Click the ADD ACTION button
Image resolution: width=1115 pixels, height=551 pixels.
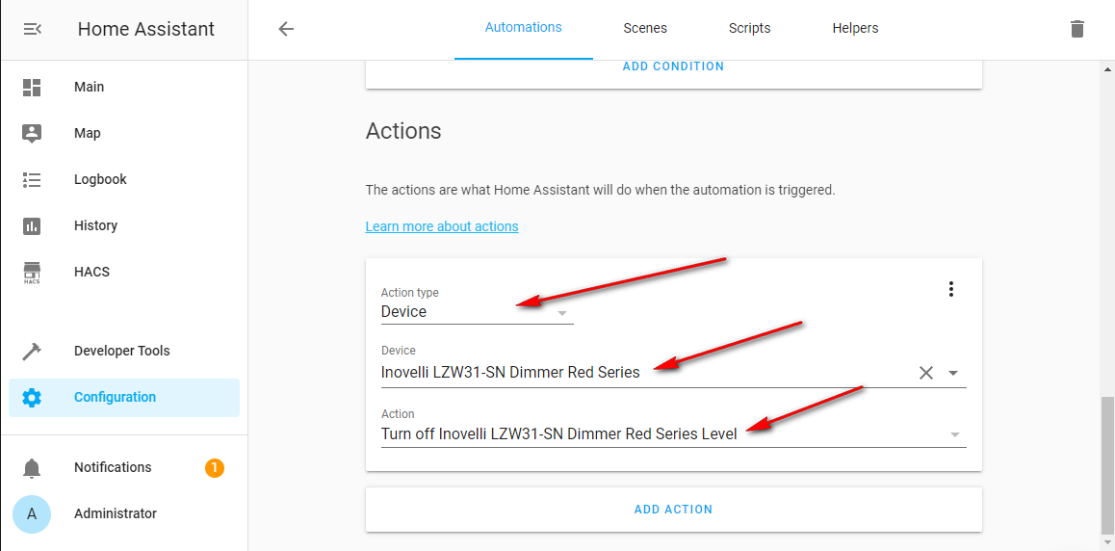click(x=673, y=509)
